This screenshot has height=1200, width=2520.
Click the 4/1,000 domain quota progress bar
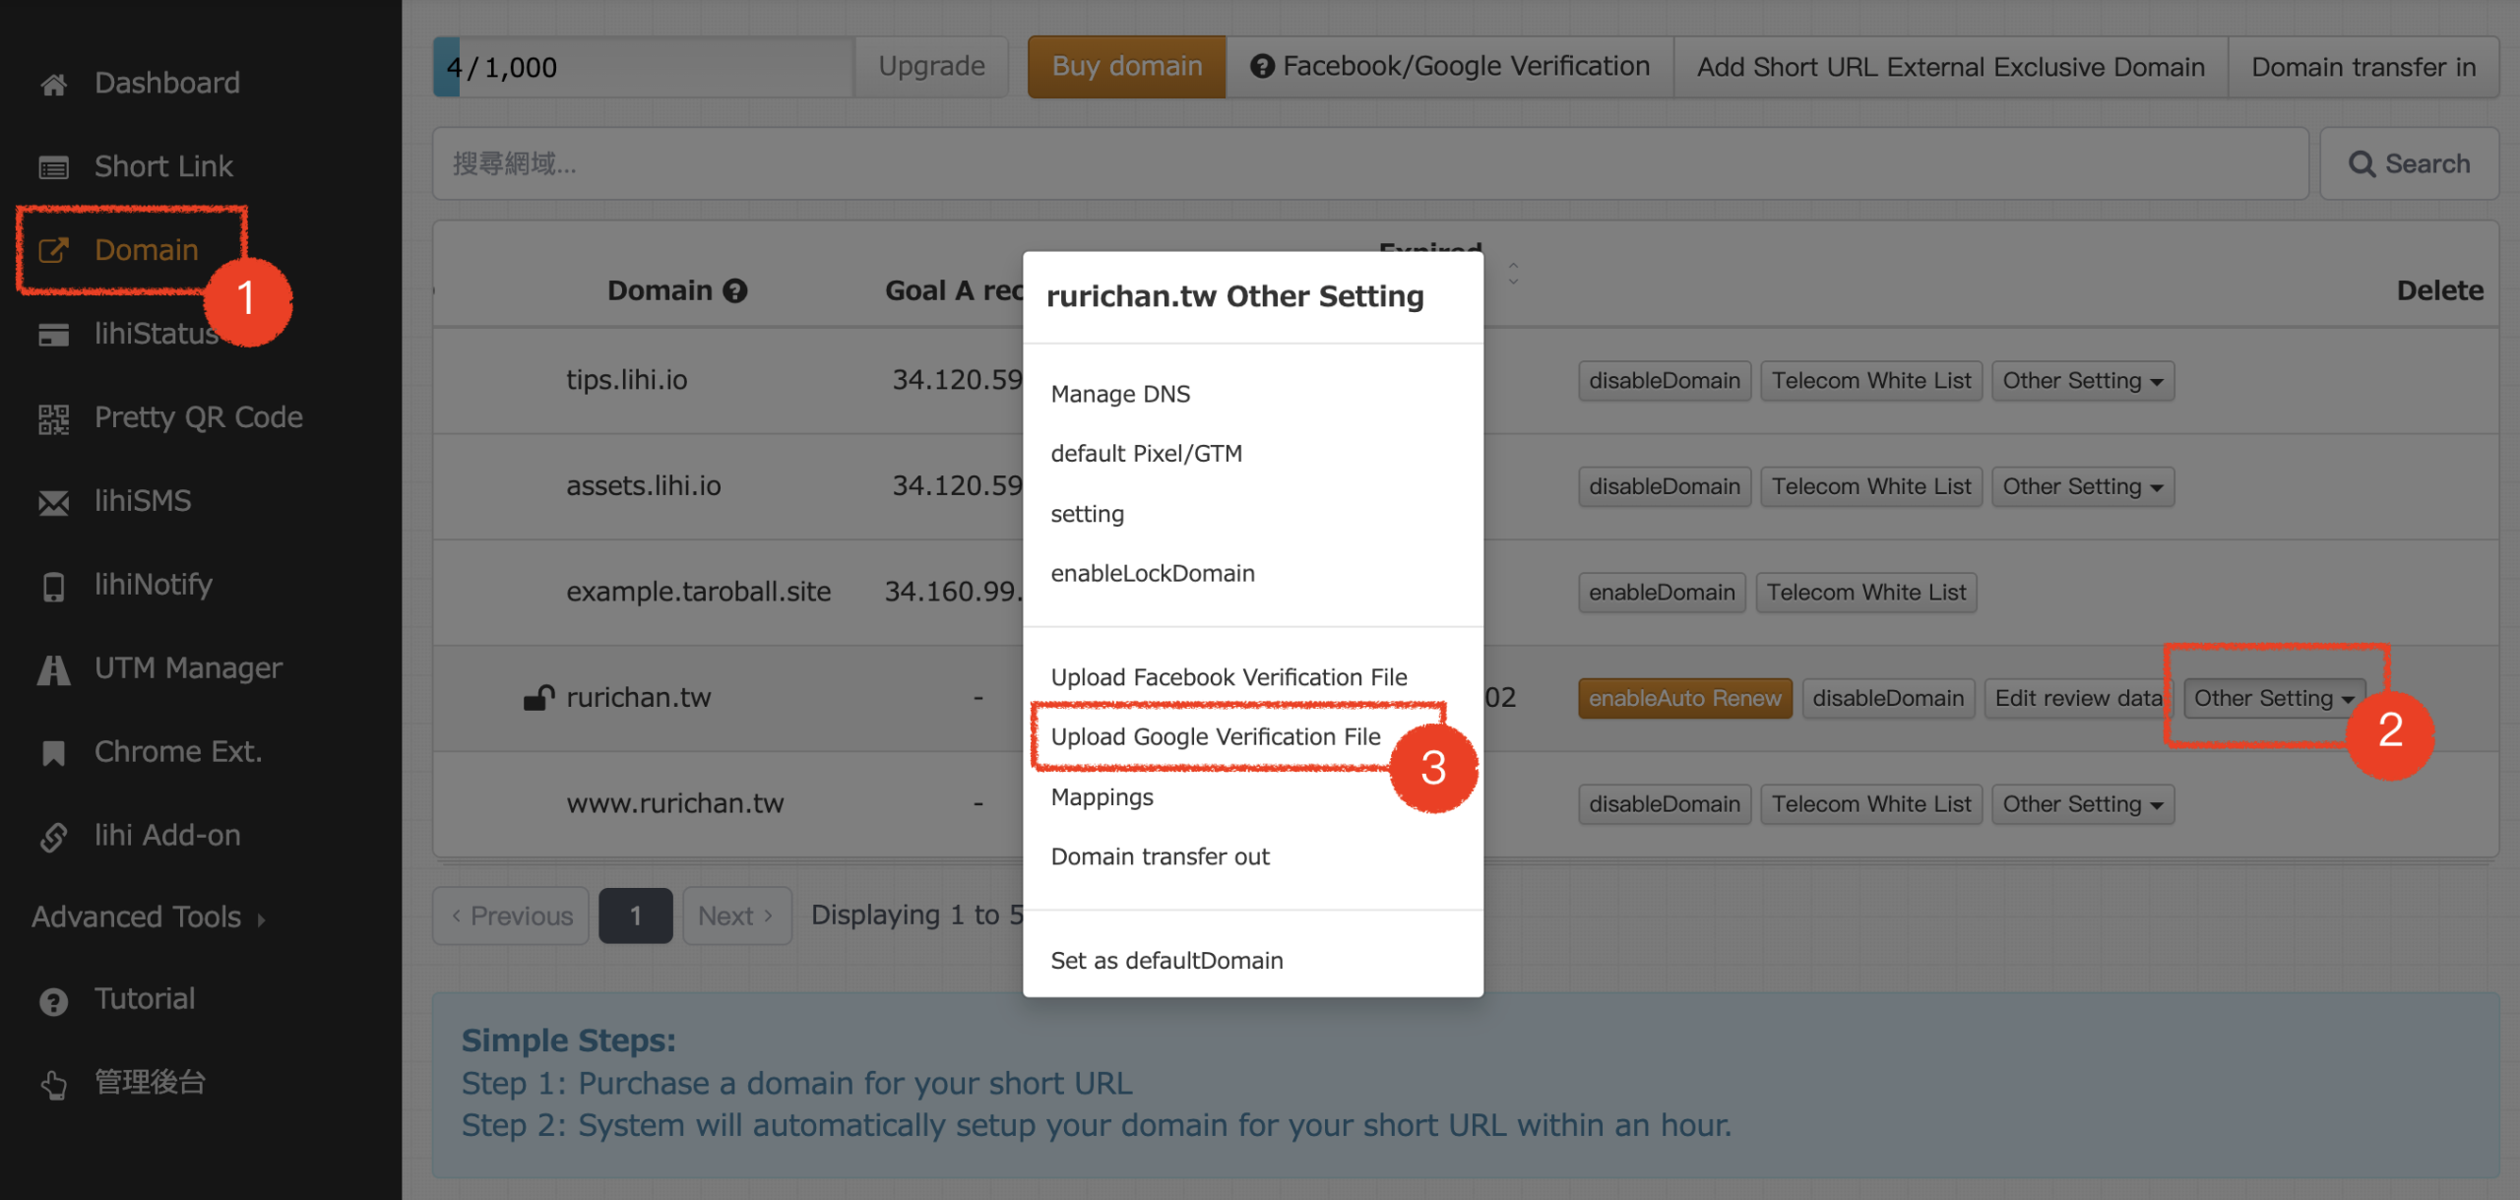point(643,67)
